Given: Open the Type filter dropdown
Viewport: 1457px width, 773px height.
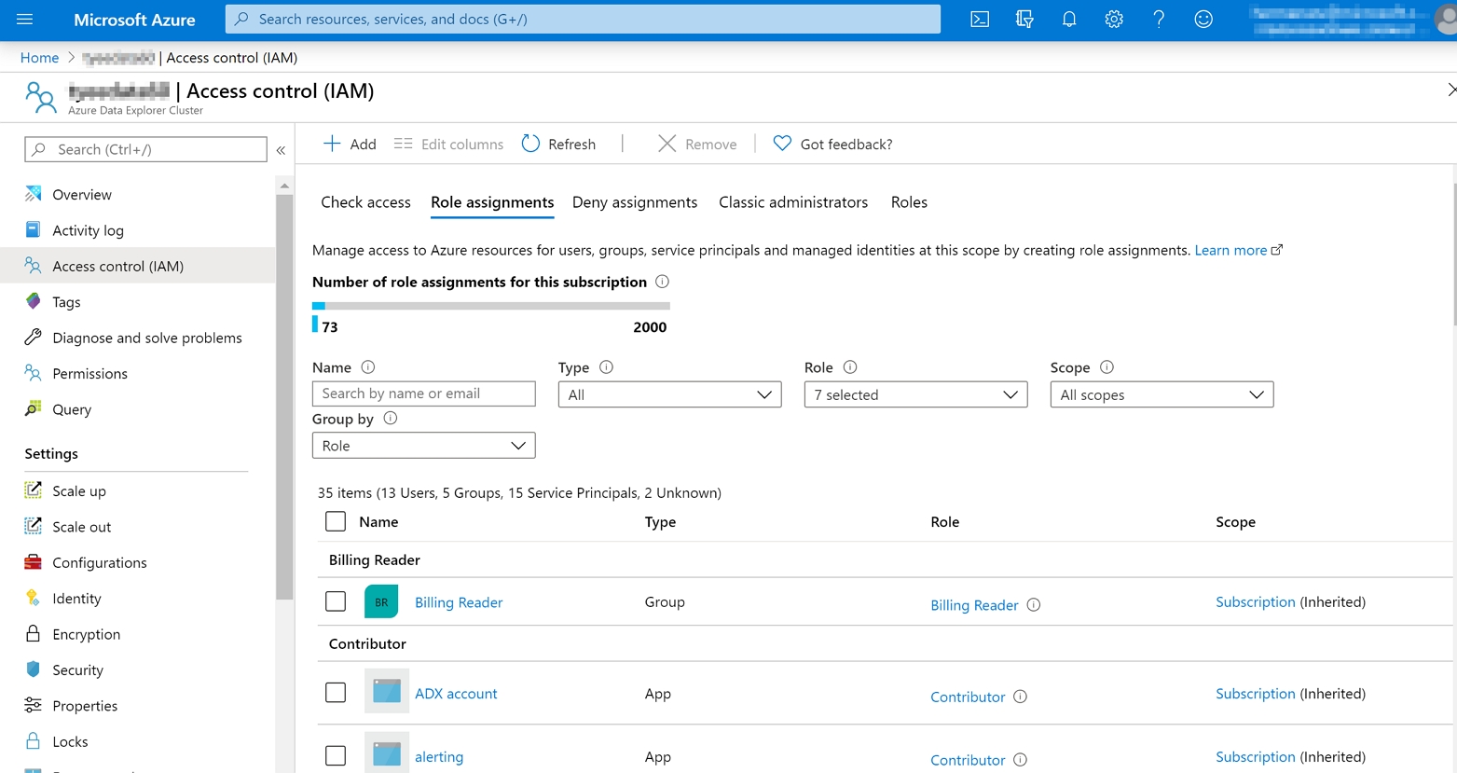Looking at the screenshot, I should pos(669,394).
